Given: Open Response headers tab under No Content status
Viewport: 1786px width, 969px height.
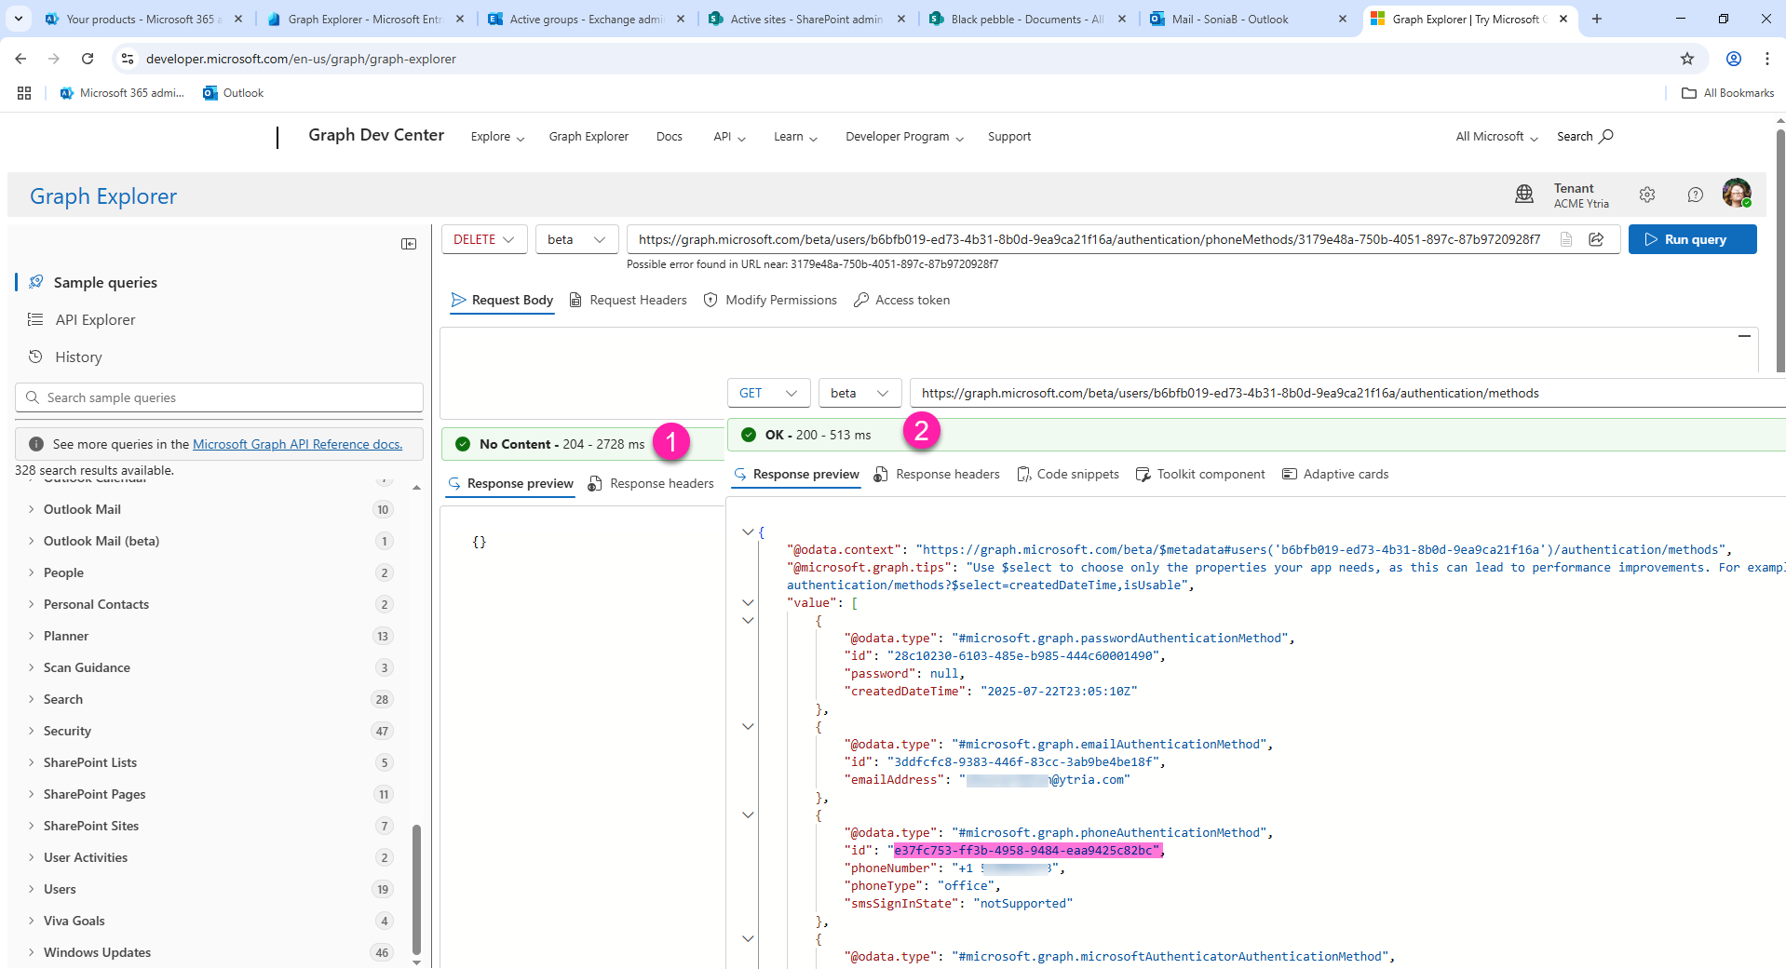Looking at the screenshot, I should (x=651, y=483).
